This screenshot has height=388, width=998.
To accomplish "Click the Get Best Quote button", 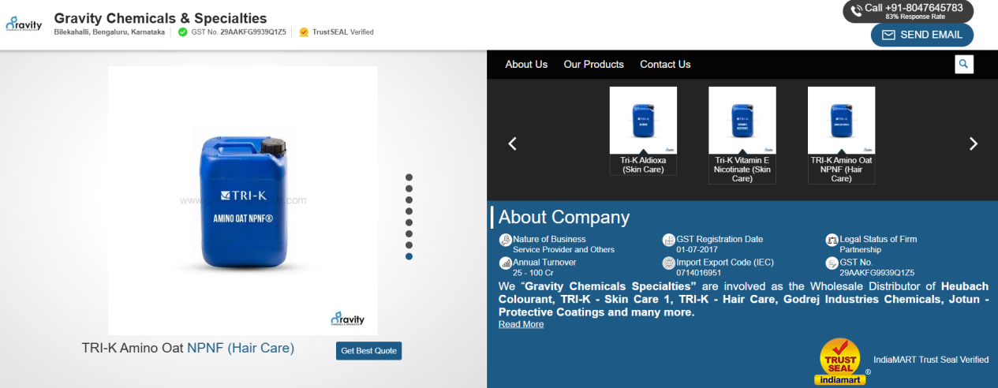I will [368, 350].
